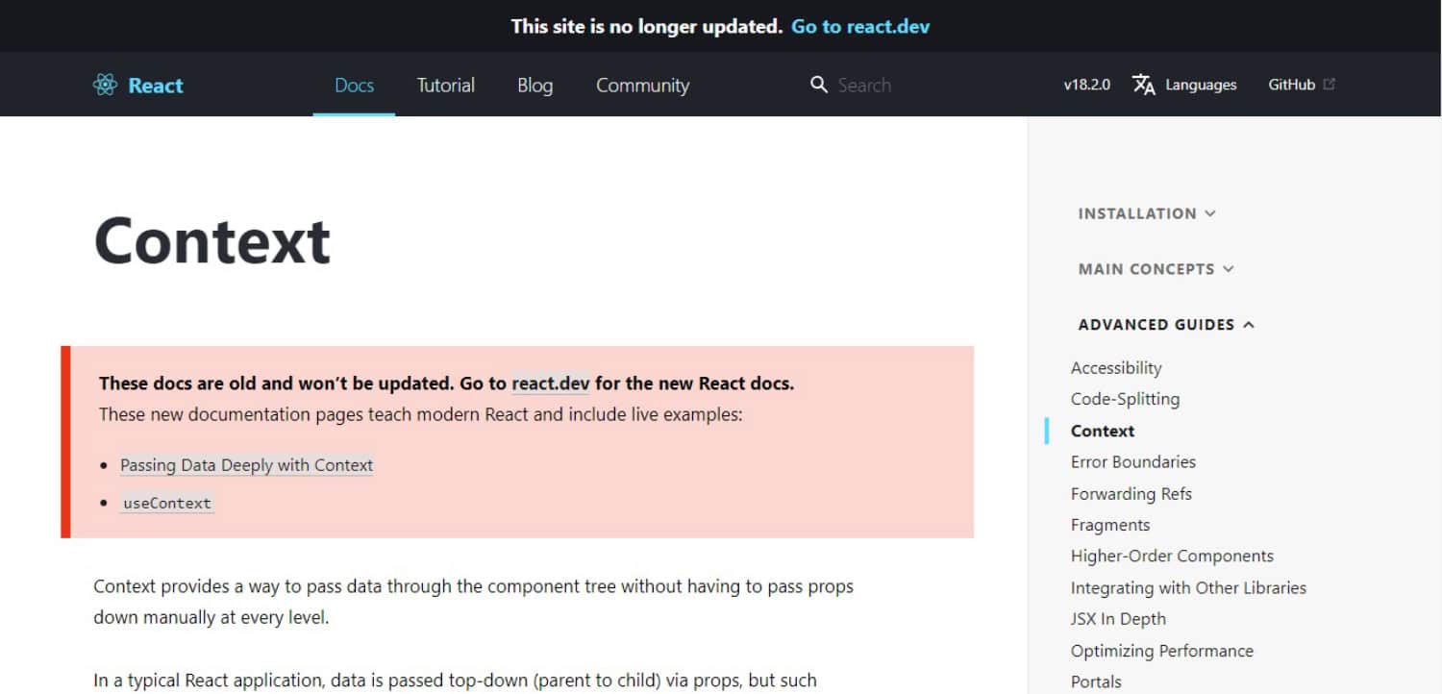Follow the Go to react.dev banner link

coord(860,26)
